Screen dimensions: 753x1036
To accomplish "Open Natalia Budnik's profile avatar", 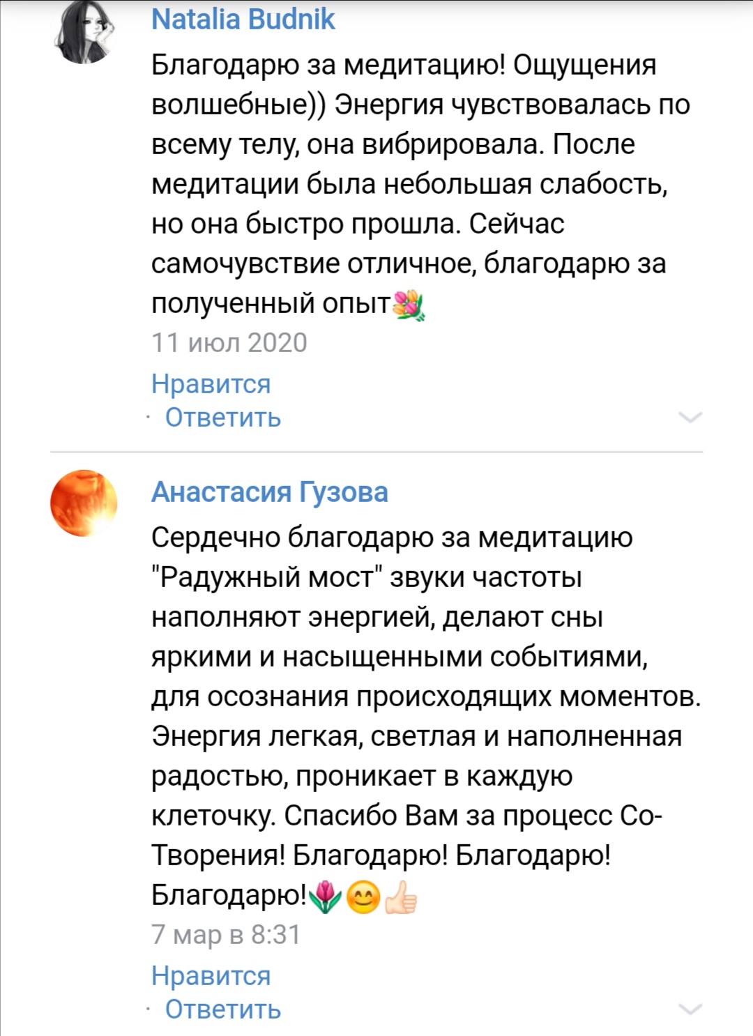I will 84,33.
